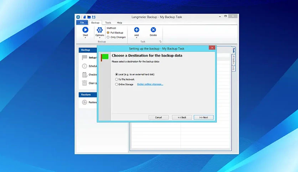Click the save quick-access icon
The width and height of the screenshot is (298, 172).
point(94,17)
